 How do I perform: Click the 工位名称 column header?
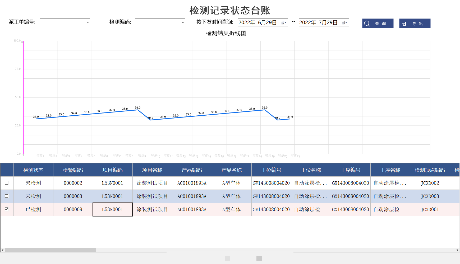pos(311,170)
